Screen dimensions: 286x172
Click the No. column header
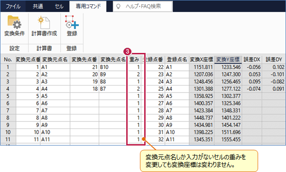click(8, 60)
